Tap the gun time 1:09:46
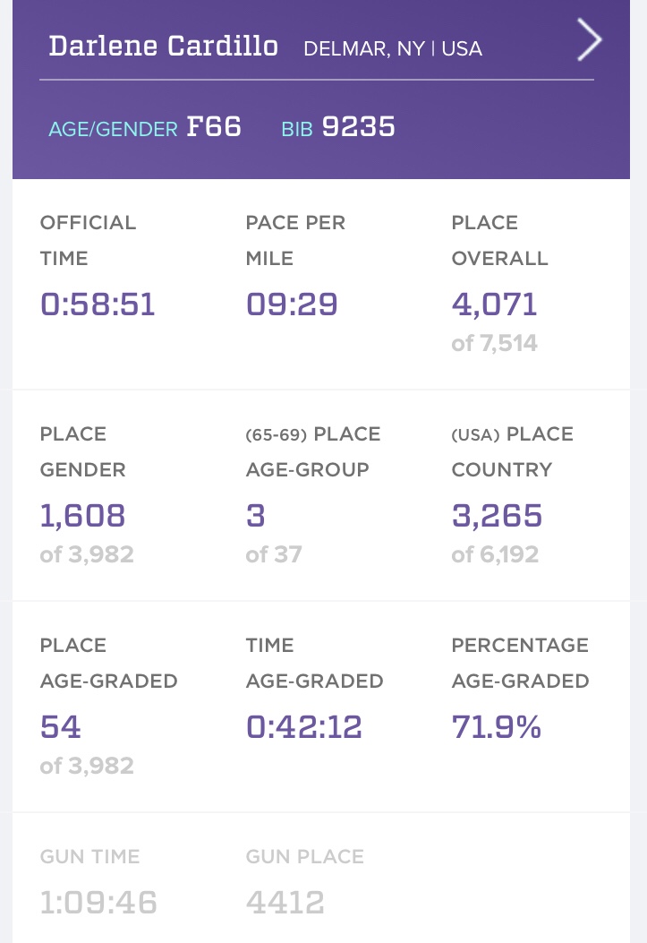This screenshot has width=647, height=943. pyautogui.click(x=98, y=902)
